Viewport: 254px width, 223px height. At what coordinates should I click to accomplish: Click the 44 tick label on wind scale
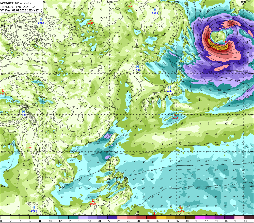(216, 221)
